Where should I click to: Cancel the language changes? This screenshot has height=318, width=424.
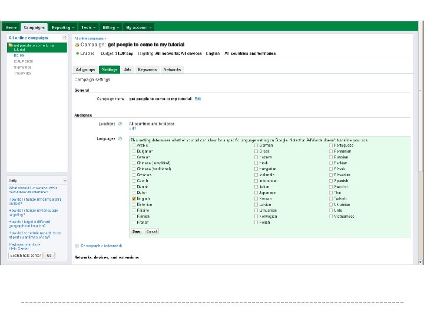point(152,231)
